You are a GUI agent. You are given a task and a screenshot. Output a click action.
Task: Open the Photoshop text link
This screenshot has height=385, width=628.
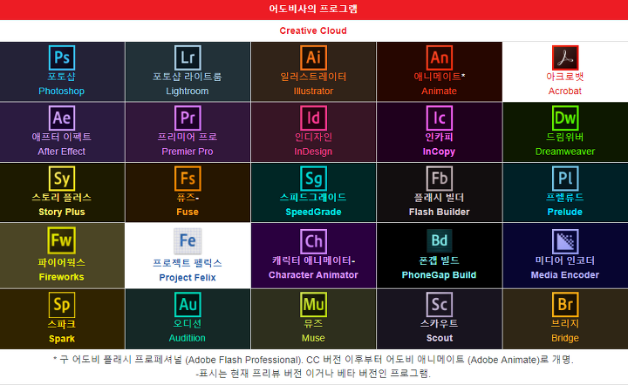click(x=62, y=91)
